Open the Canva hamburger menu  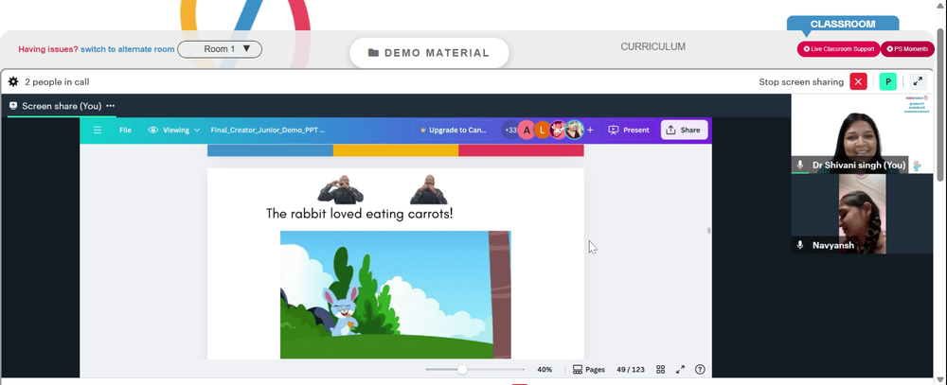tap(98, 130)
